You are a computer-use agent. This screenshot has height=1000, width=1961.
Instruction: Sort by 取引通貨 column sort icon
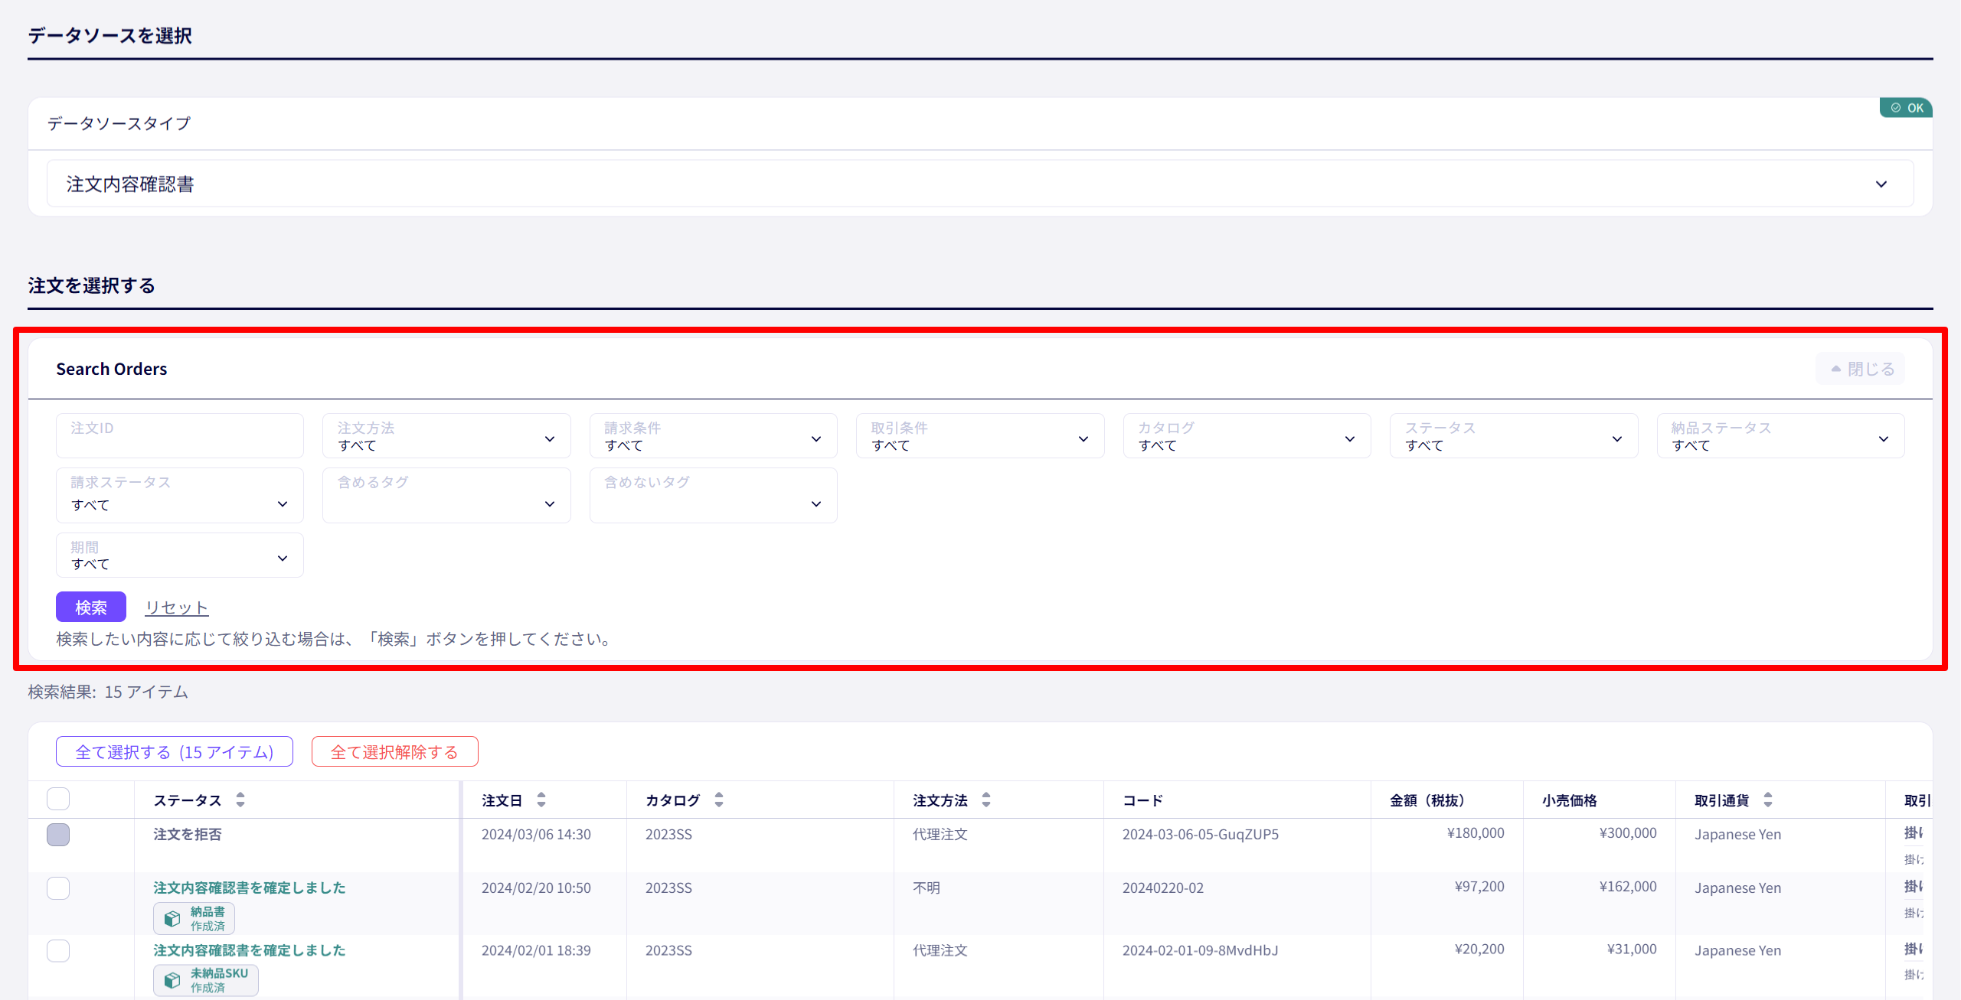coord(1768,800)
